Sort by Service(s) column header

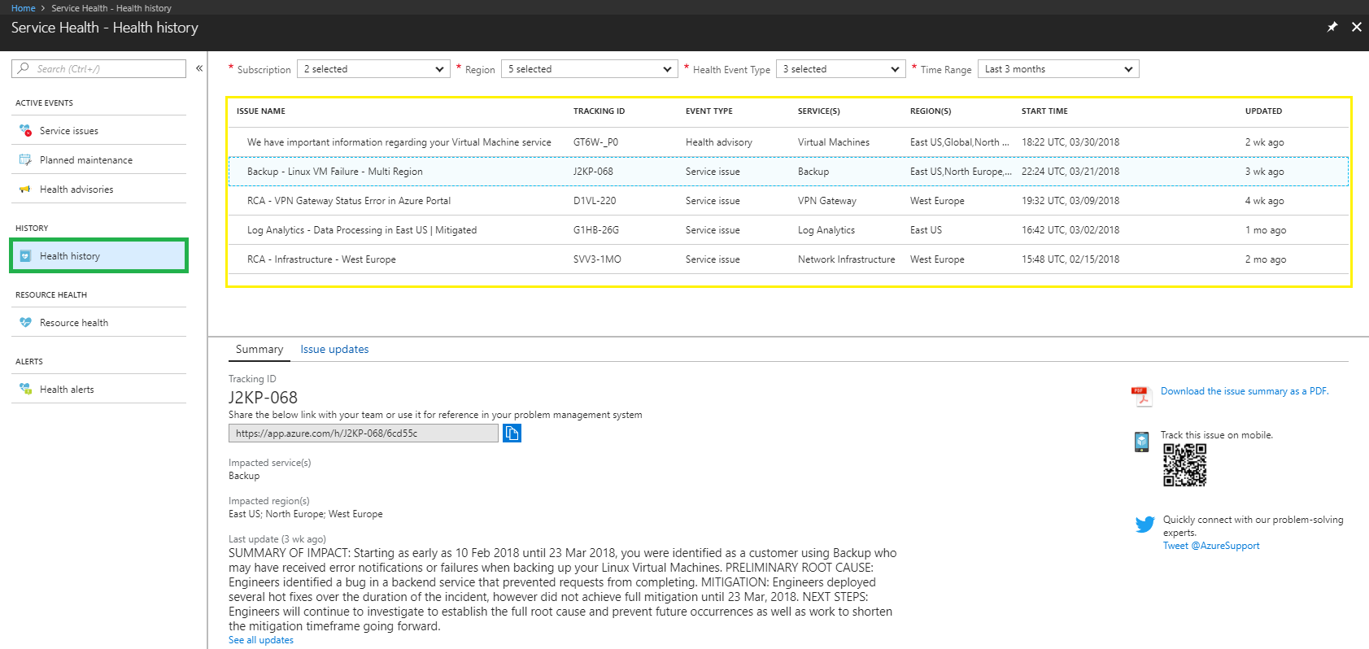click(x=819, y=111)
